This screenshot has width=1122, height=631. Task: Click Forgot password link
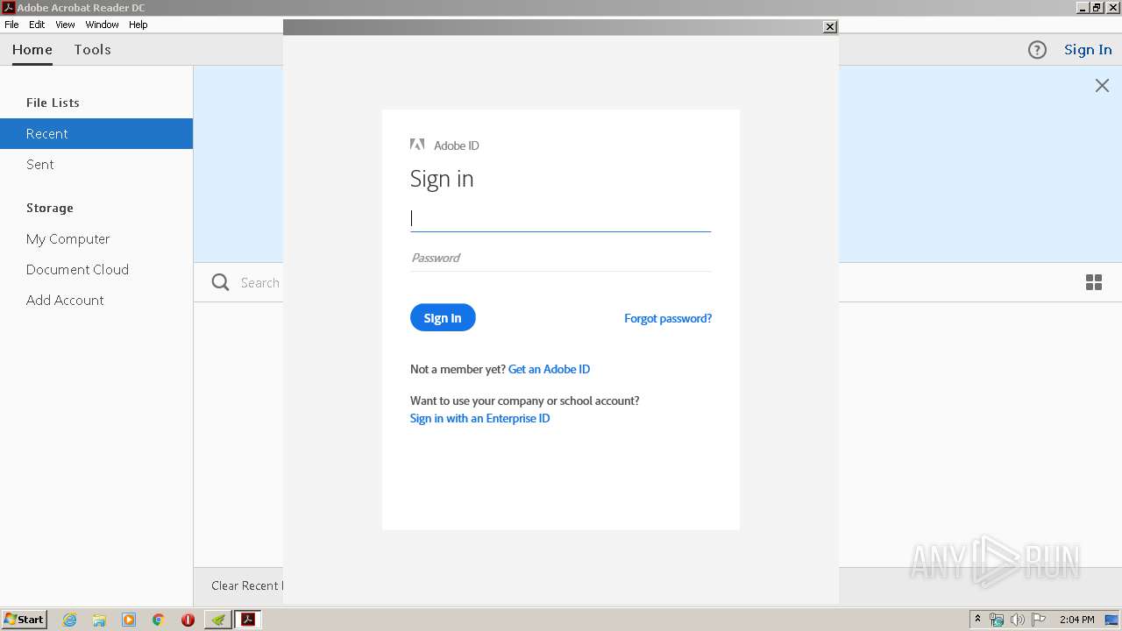[668, 318]
